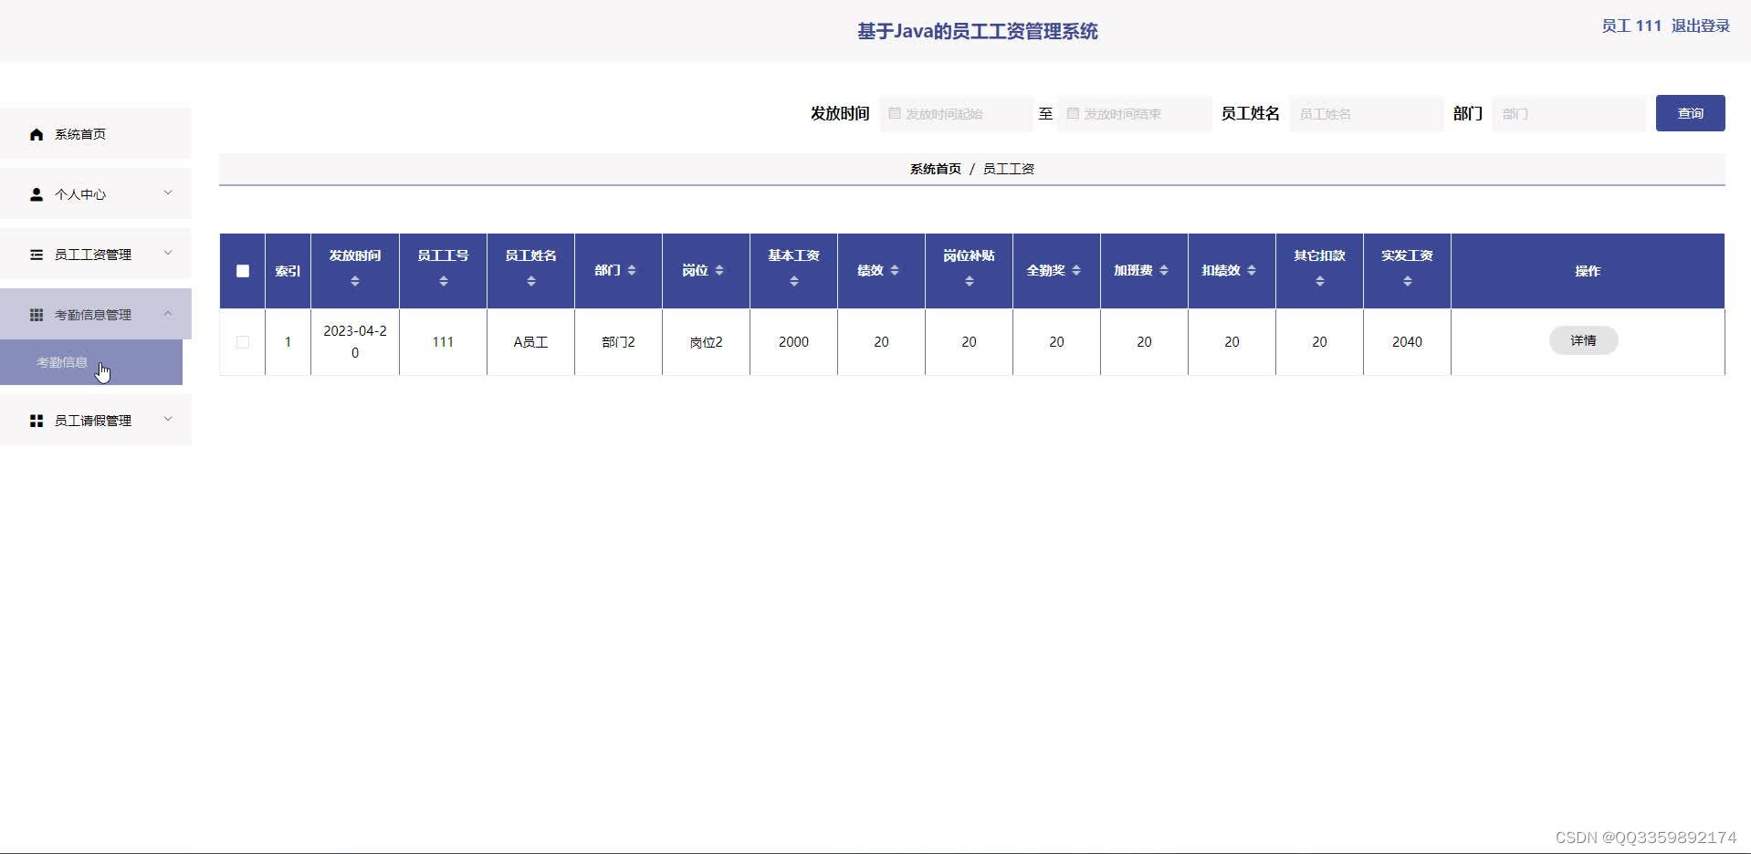1751x854 pixels.
Task: Click the 部门2 cell
Action: click(x=618, y=342)
